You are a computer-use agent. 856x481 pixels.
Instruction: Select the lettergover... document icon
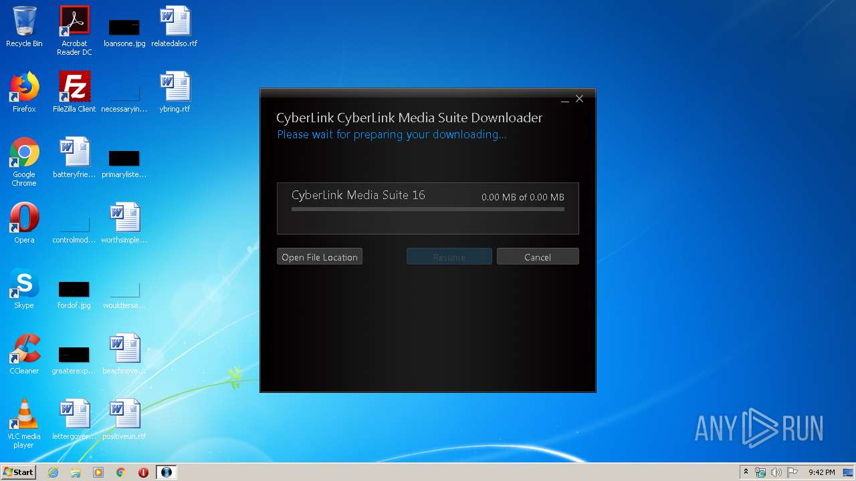tap(74, 420)
